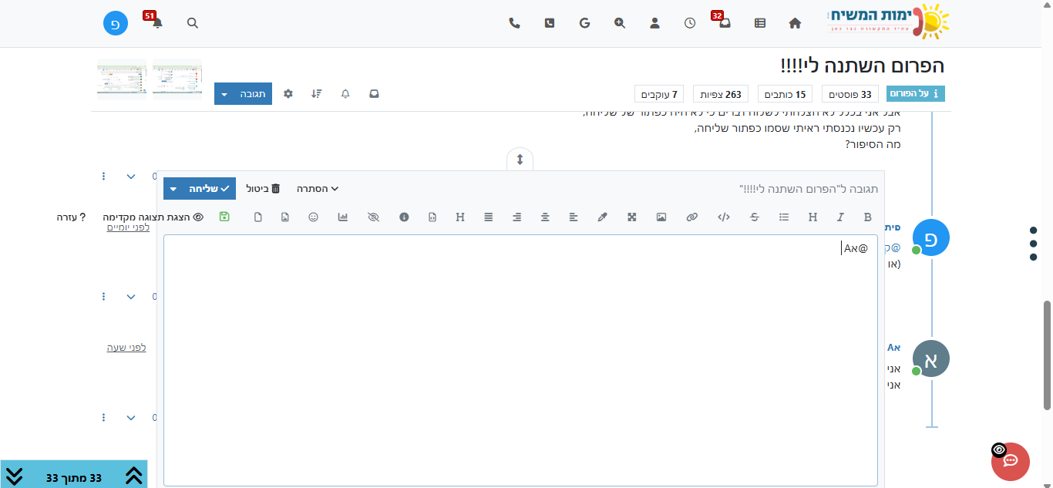Insert code block with the code icon
Image resolution: width=1053 pixels, height=488 pixels.
click(723, 217)
